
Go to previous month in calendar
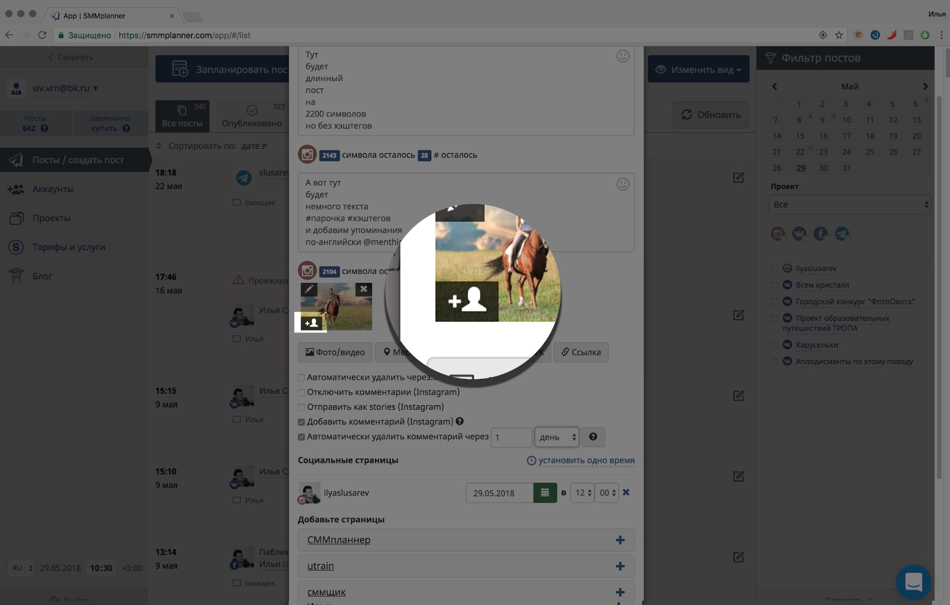coord(775,86)
